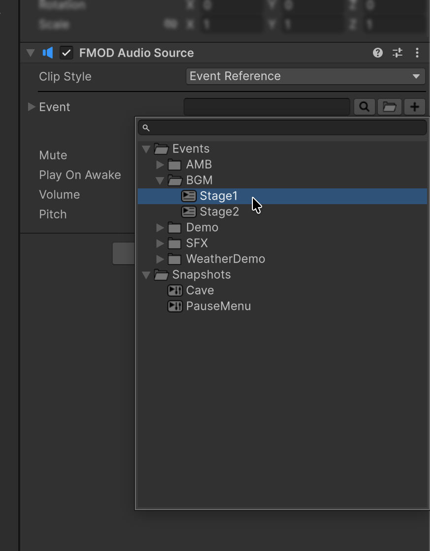Collapse the FMOD Audio Source component
This screenshot has height=551, width=430.
click(x=31, y=53)
